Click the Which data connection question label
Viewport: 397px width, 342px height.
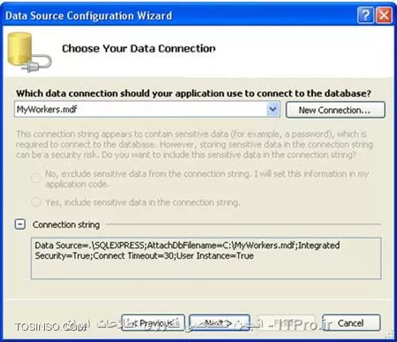tap(194, 93)
